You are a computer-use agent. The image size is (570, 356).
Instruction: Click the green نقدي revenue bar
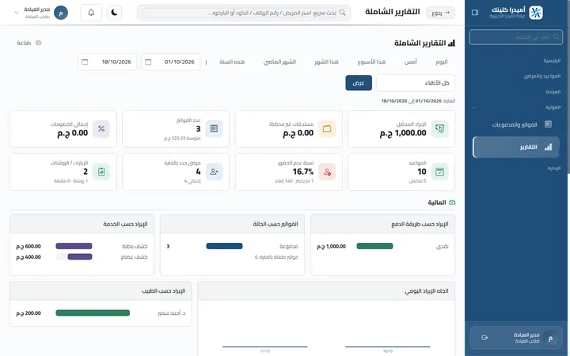374,246
